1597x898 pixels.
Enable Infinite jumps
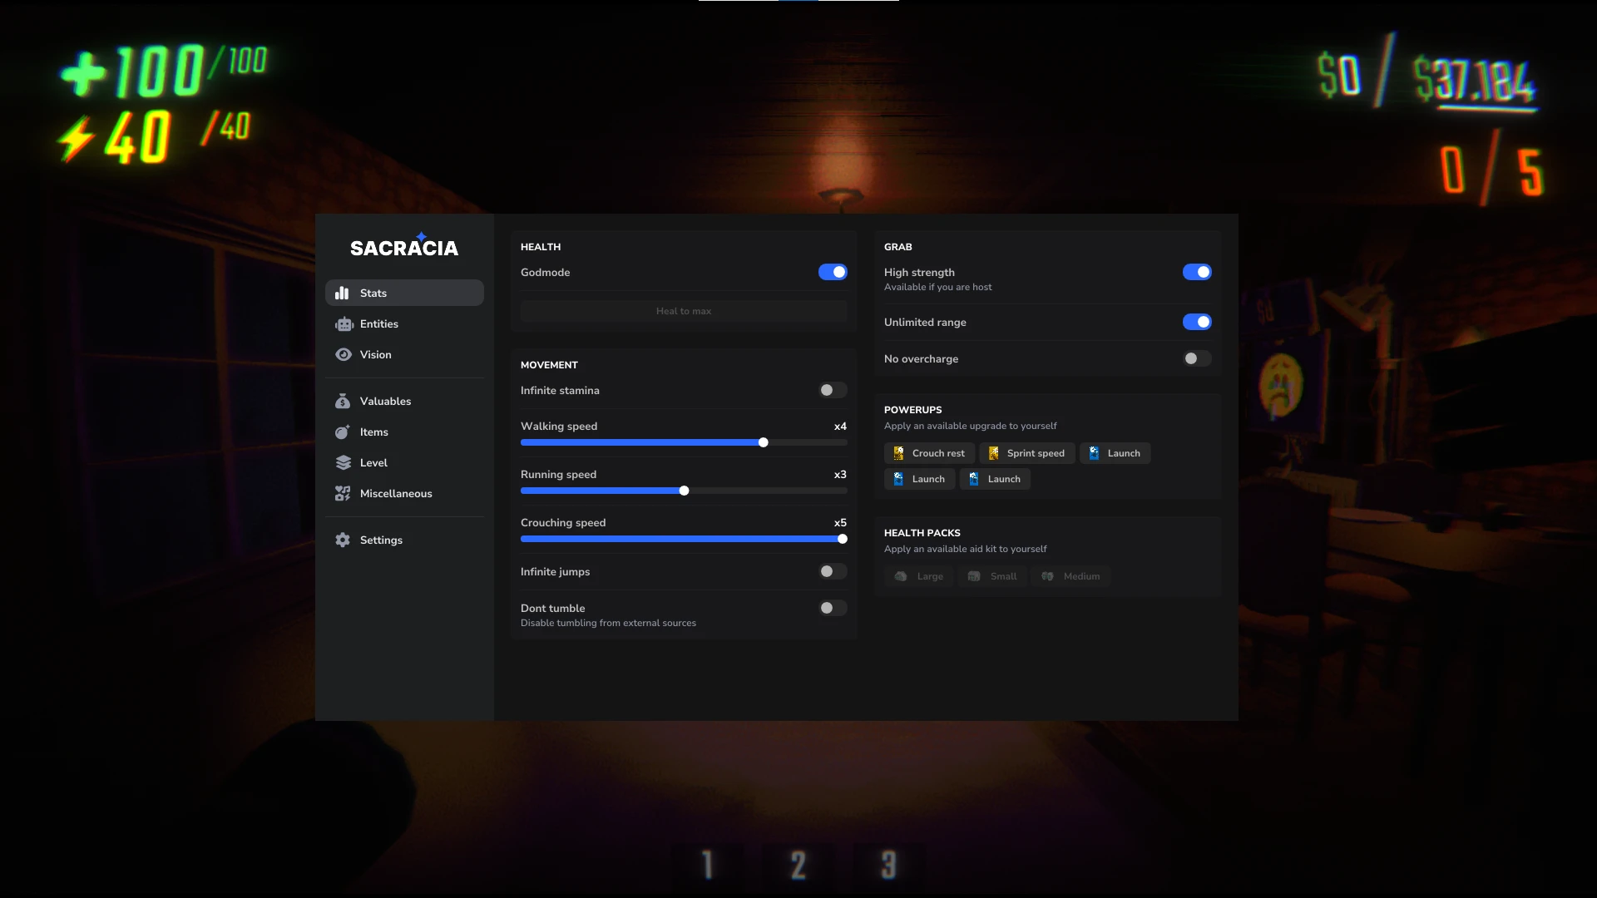point(833,571)
